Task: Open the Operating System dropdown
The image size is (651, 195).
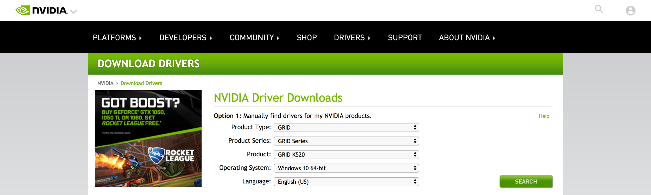Action: tap(346, 168)
